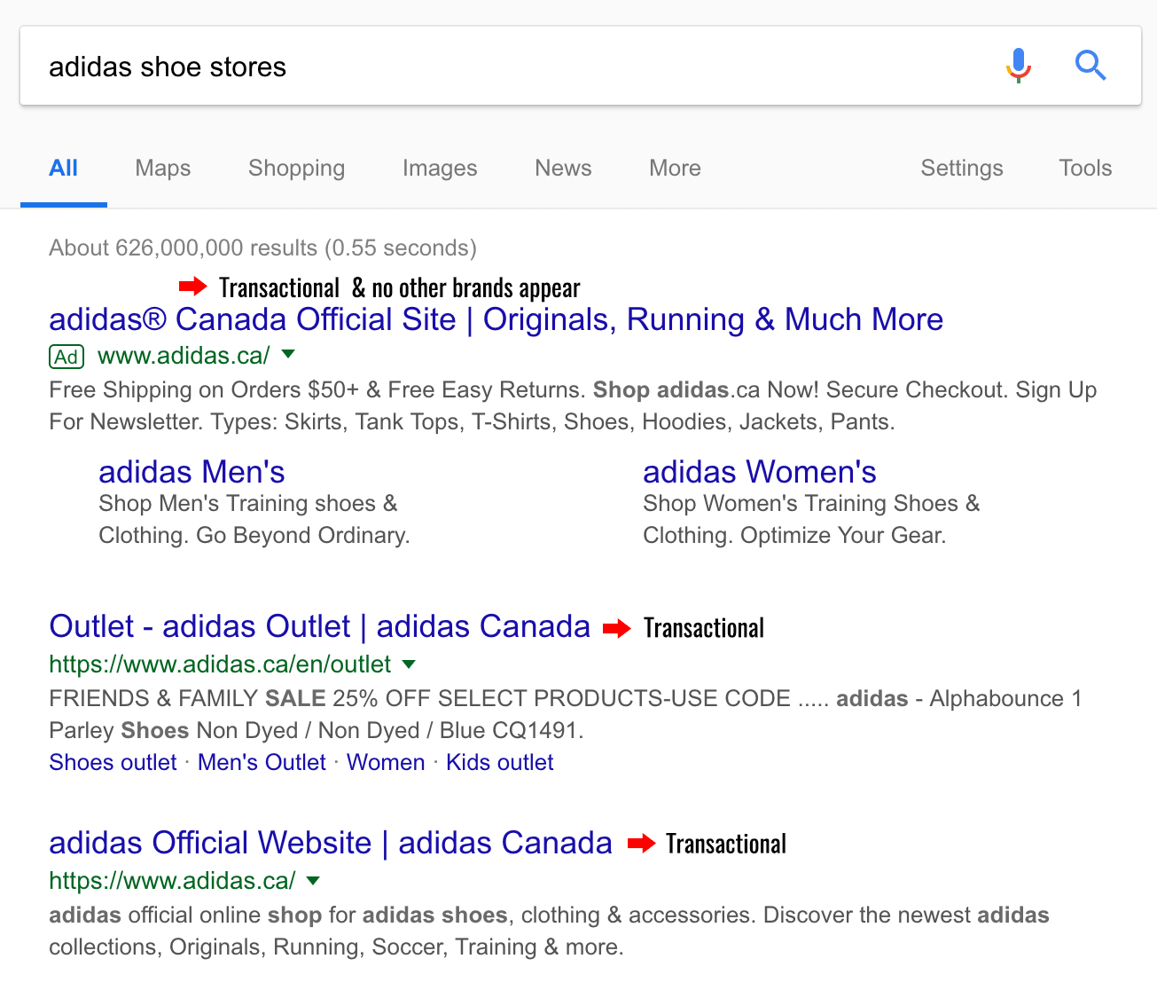Click the 'Men's Outlet' sublink
This screenshot has height=998, width=1157.
(x=262, y=762)
